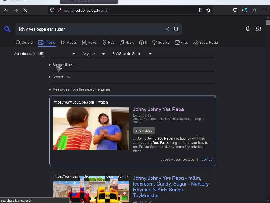The height and width of the screenshot is (203, 270).
Task: Click the address bar URL field
Action: pyautogui.click(x=131, y=10)
